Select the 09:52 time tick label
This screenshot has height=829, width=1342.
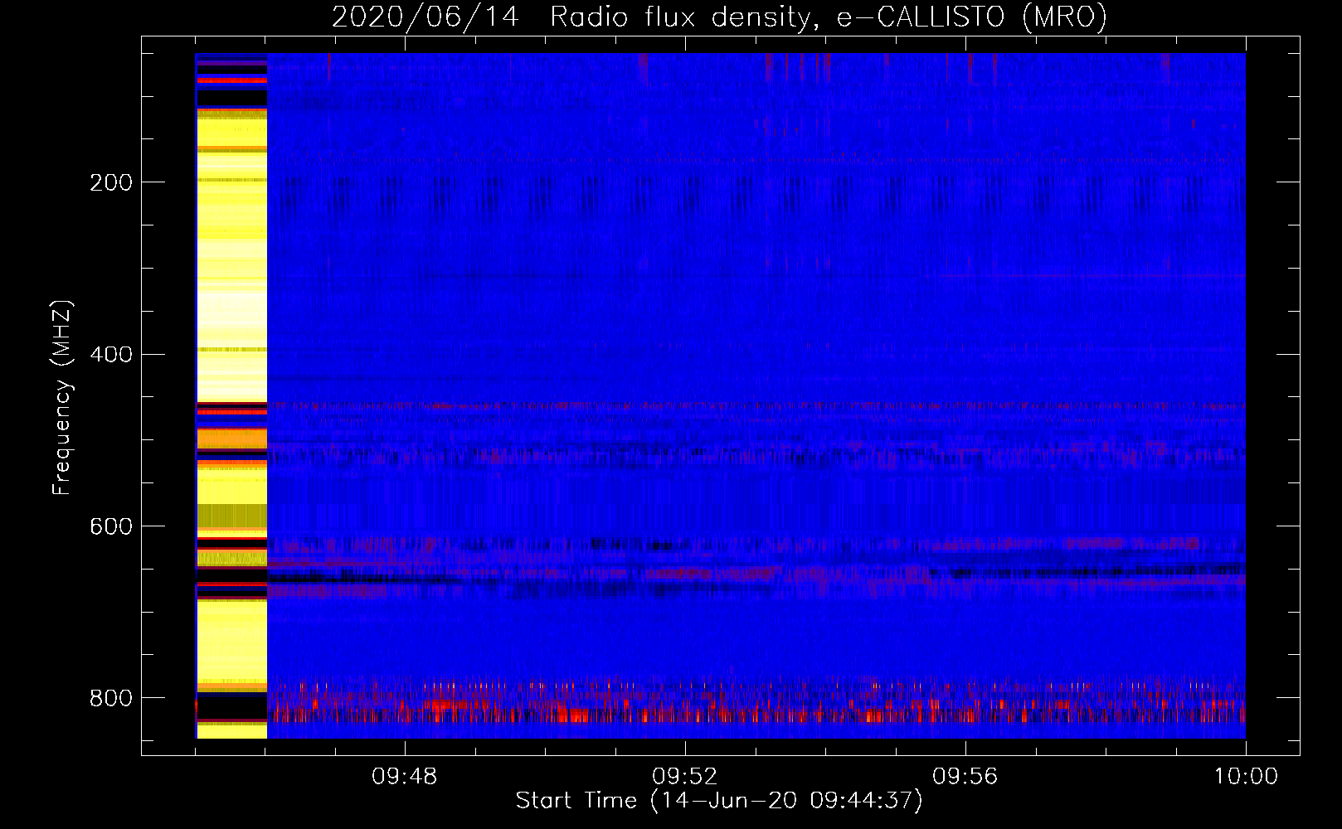pos(684,777)
